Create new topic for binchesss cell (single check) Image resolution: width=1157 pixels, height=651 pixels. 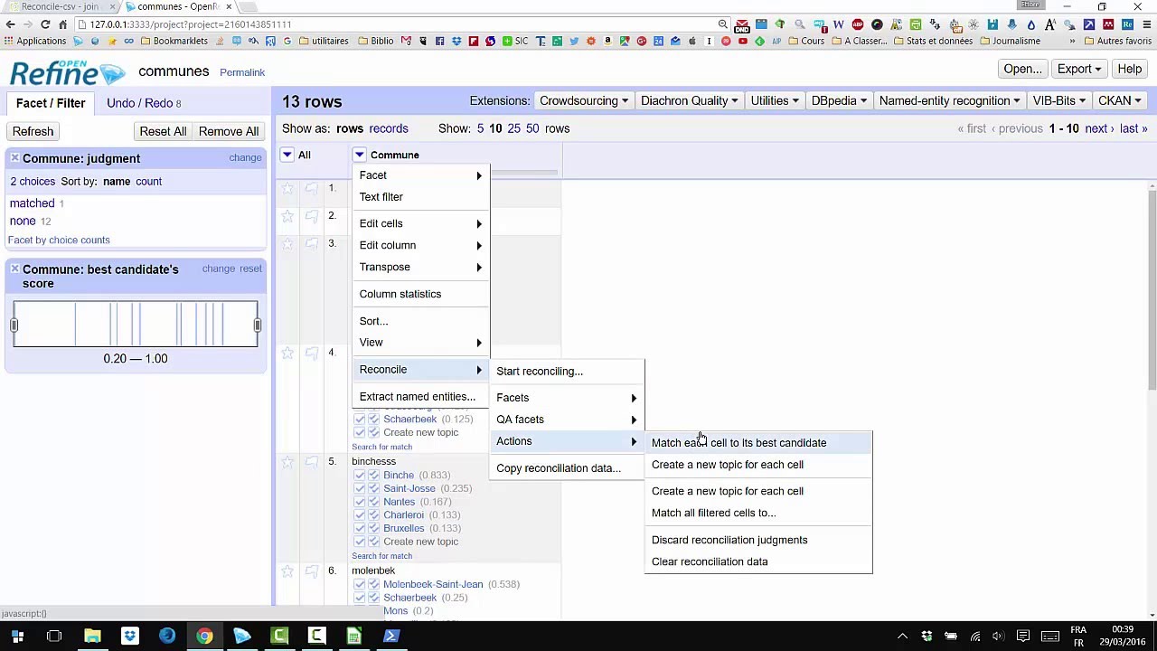pos(360,542)
